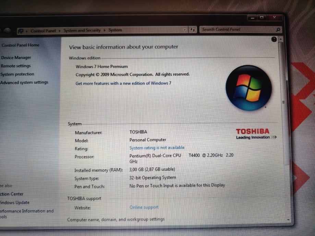Minimize the System window
315x236 pixels.
(x=252, y=18)
